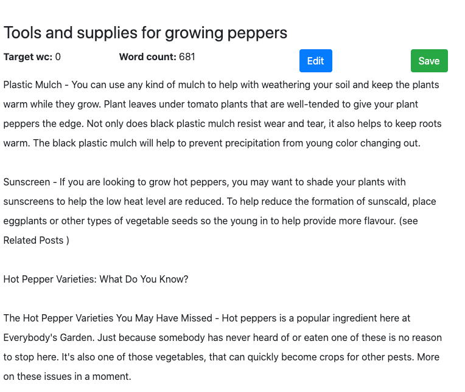Click the Word count label
This screenshot has height=392, width=465.
(147, 57)
